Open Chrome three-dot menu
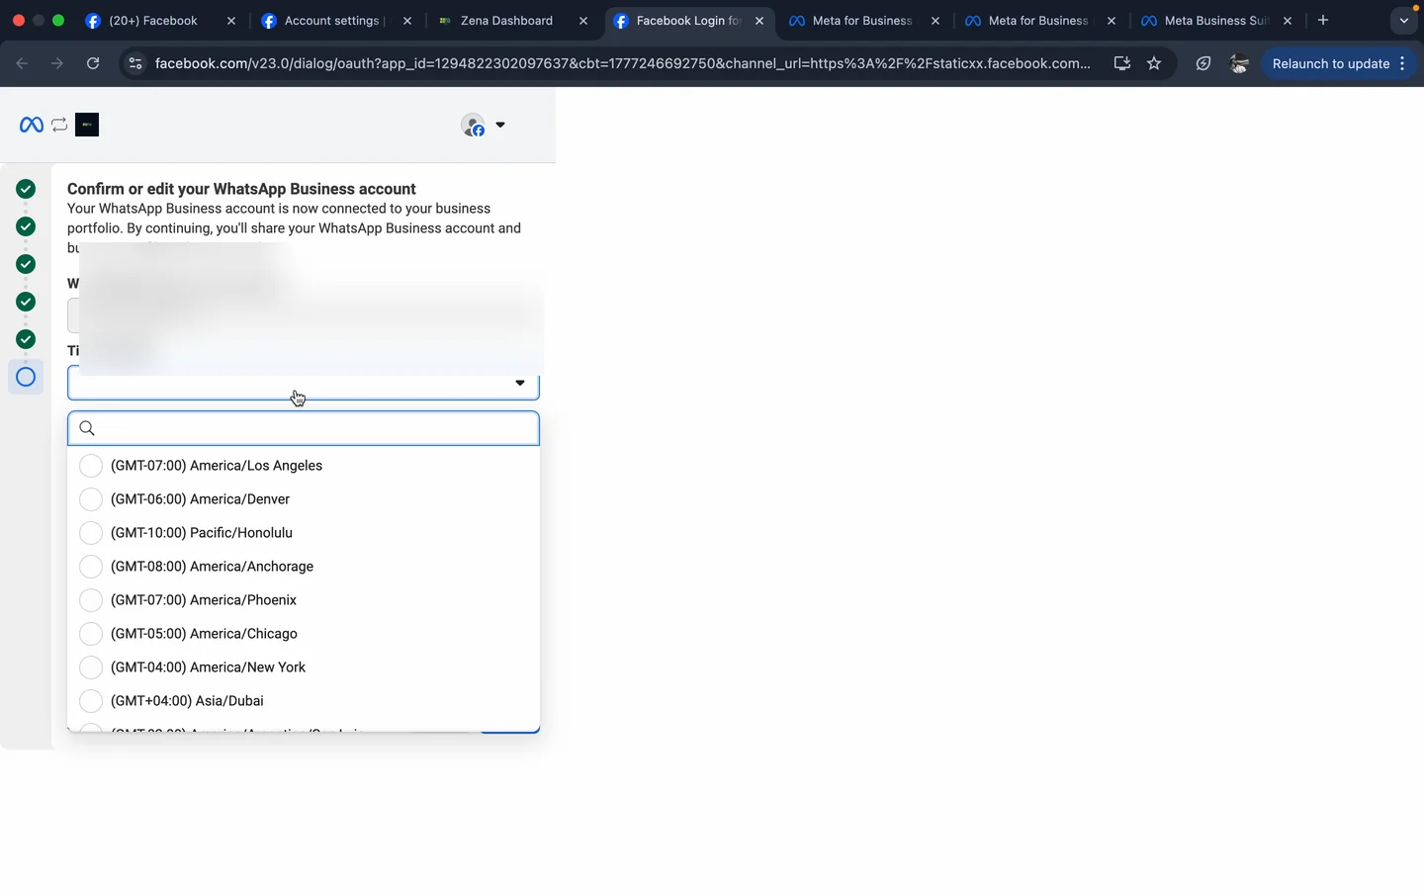The image size is (1424, 890). point(1402,63)
